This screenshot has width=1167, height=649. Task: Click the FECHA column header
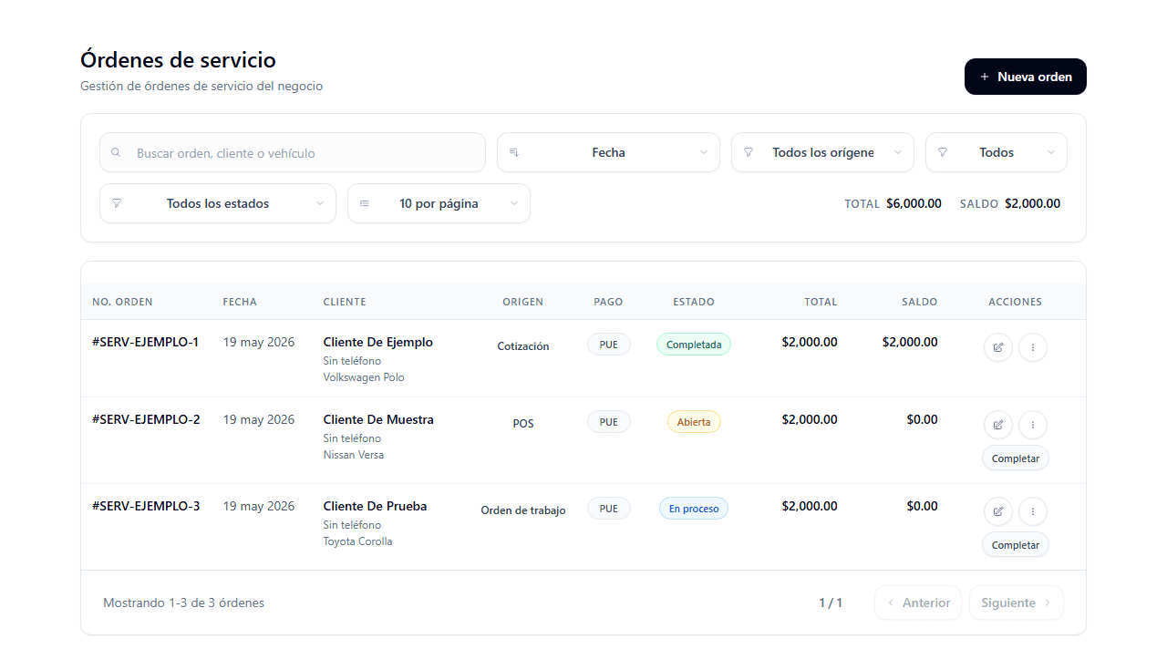(x=240, y=302)
